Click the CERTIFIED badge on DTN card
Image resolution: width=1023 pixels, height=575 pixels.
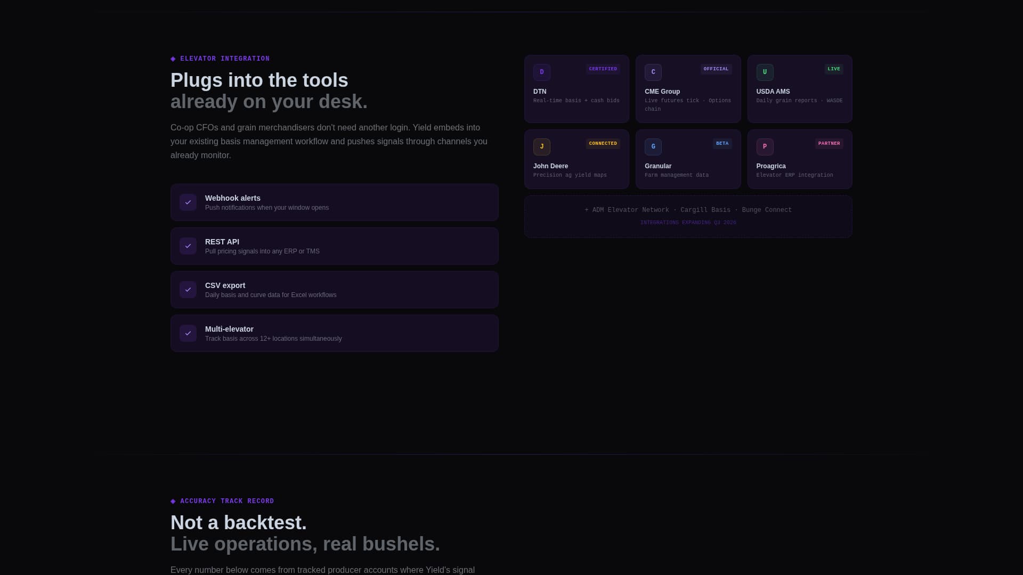[x=603, y=69]
